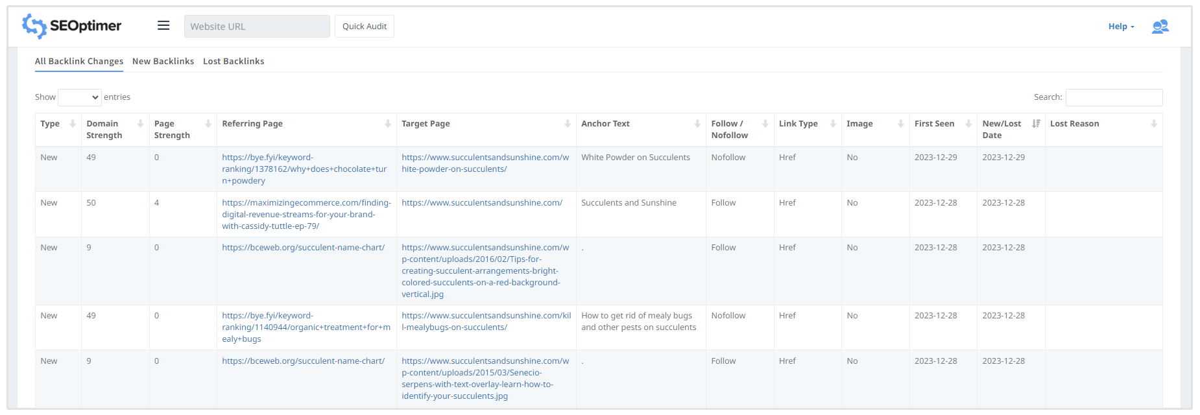
Task: Sort by Referring Page column arrow
Action: point(388,124)
